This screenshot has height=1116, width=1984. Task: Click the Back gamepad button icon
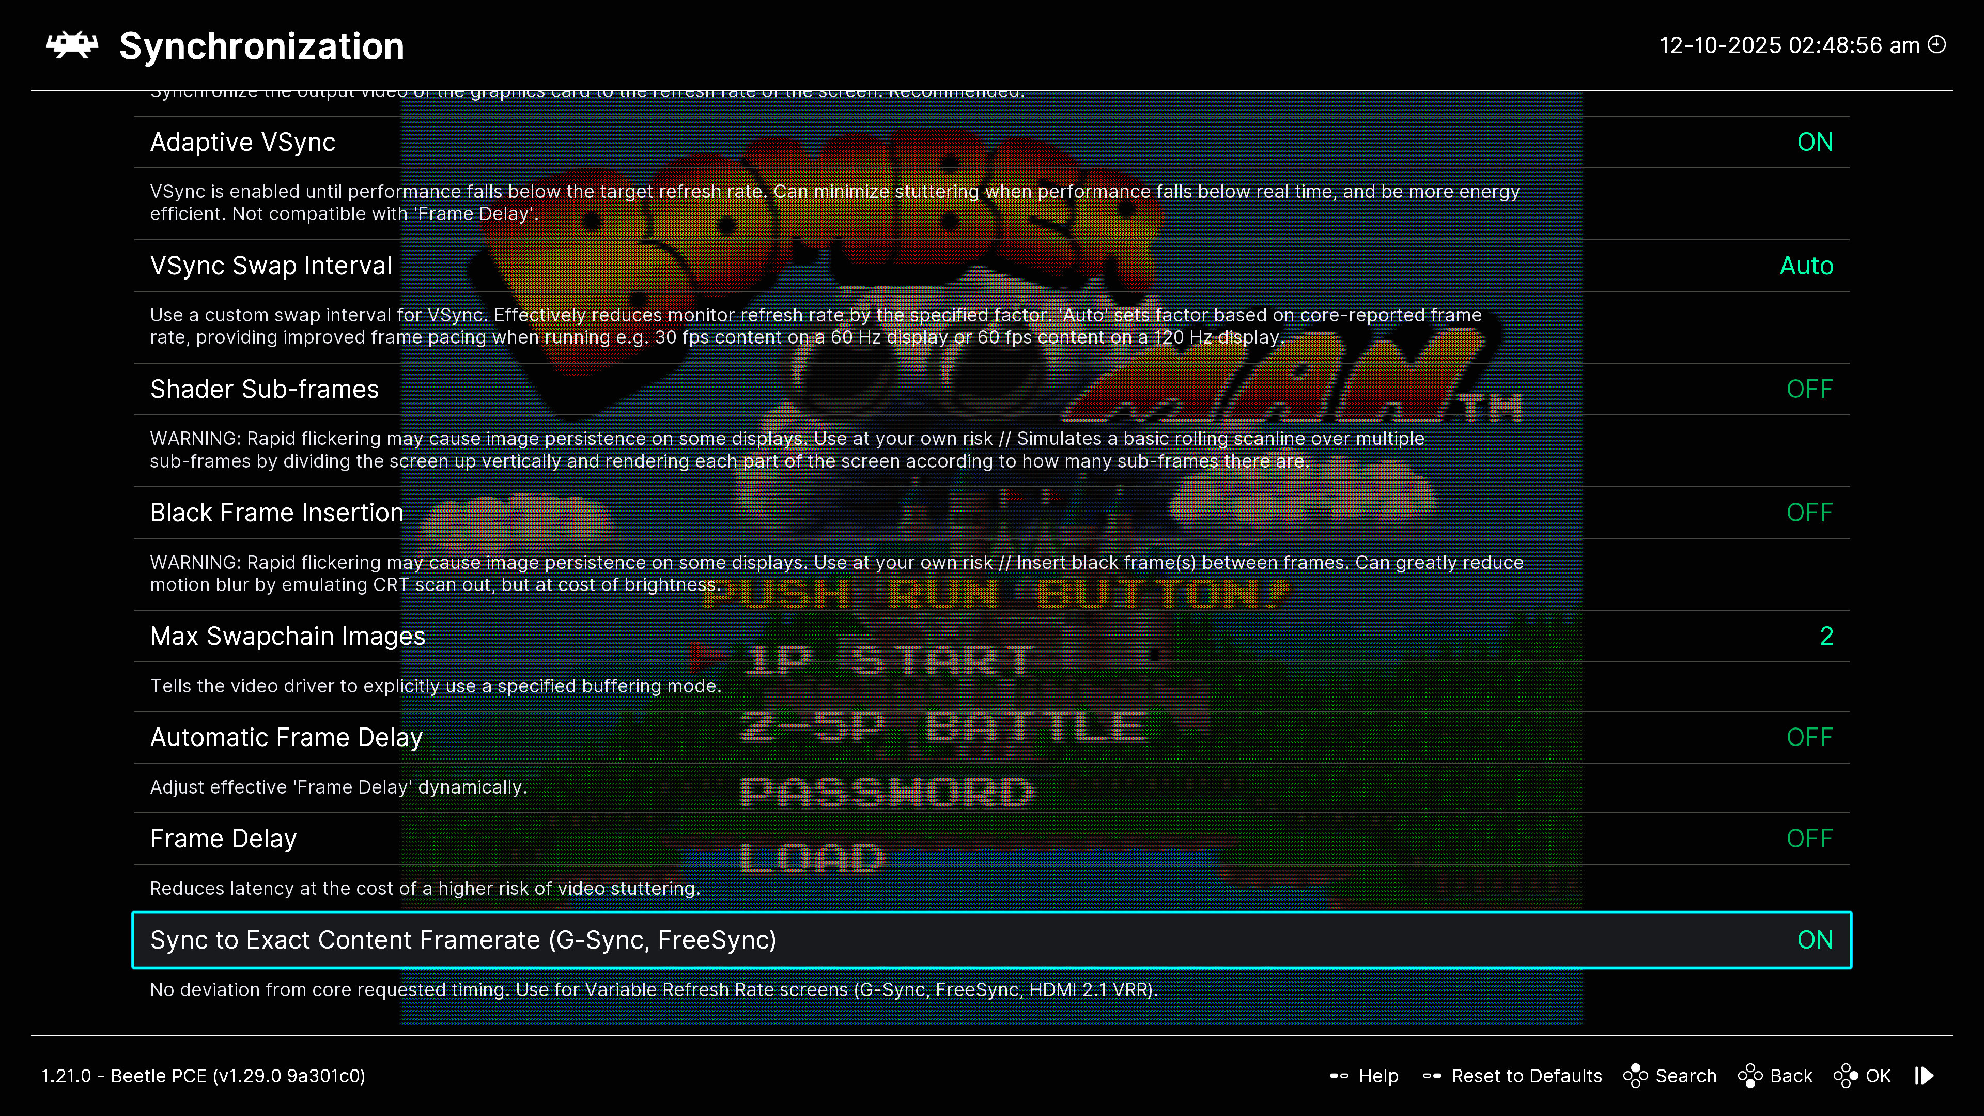tap(1750, 1076)
